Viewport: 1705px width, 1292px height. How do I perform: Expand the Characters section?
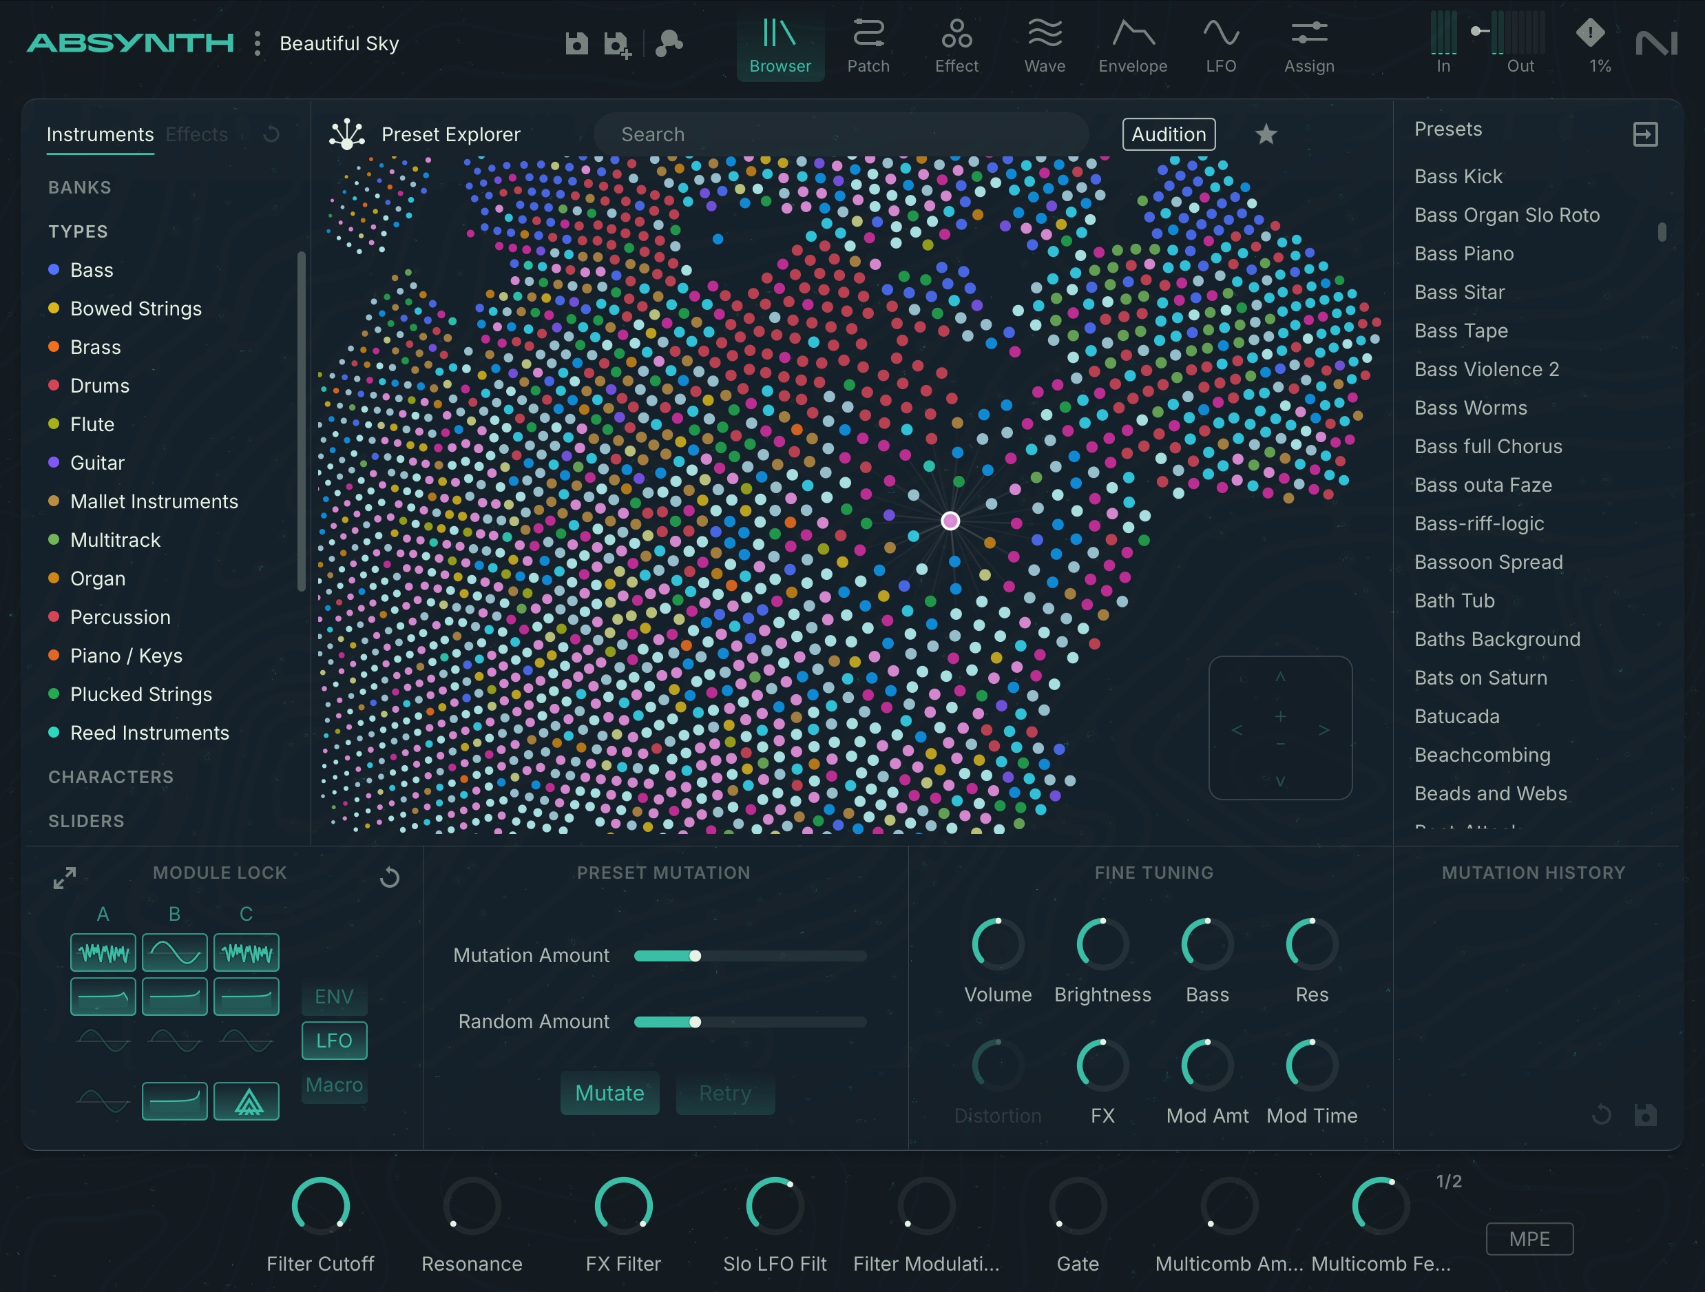pyautogui.click(x=110, y=777)
